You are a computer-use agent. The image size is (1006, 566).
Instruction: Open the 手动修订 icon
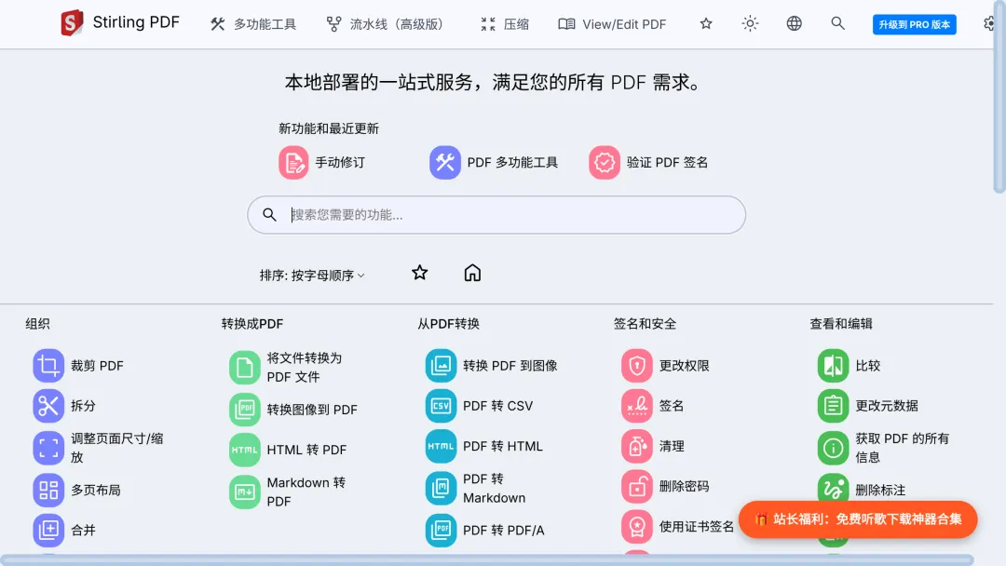[x=293, y=163]
